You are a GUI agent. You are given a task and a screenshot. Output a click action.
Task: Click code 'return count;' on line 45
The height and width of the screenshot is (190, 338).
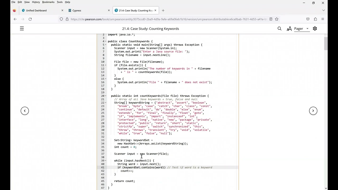(124, 181)
